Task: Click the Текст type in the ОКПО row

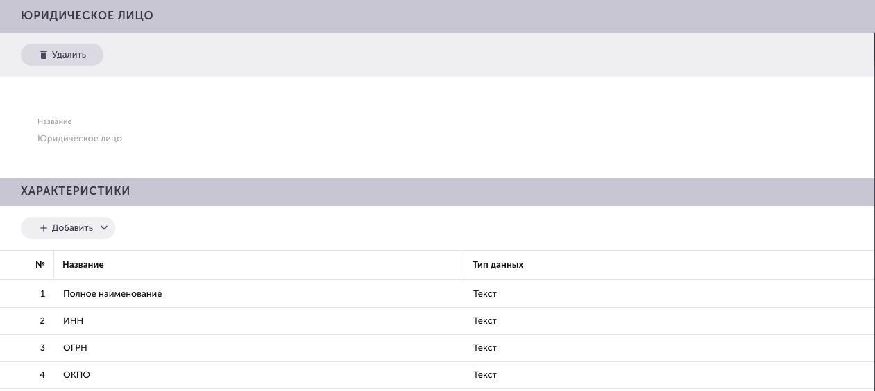Action: click(x=485, y=375)
